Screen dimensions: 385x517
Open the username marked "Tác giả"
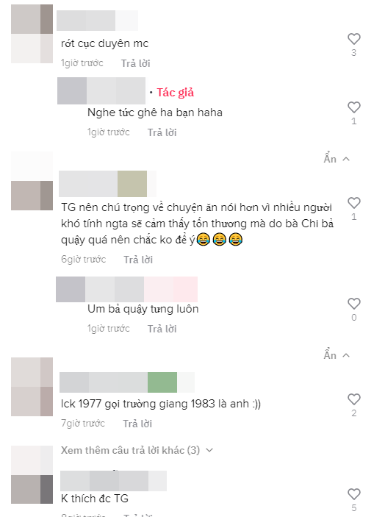coord(101,91)
